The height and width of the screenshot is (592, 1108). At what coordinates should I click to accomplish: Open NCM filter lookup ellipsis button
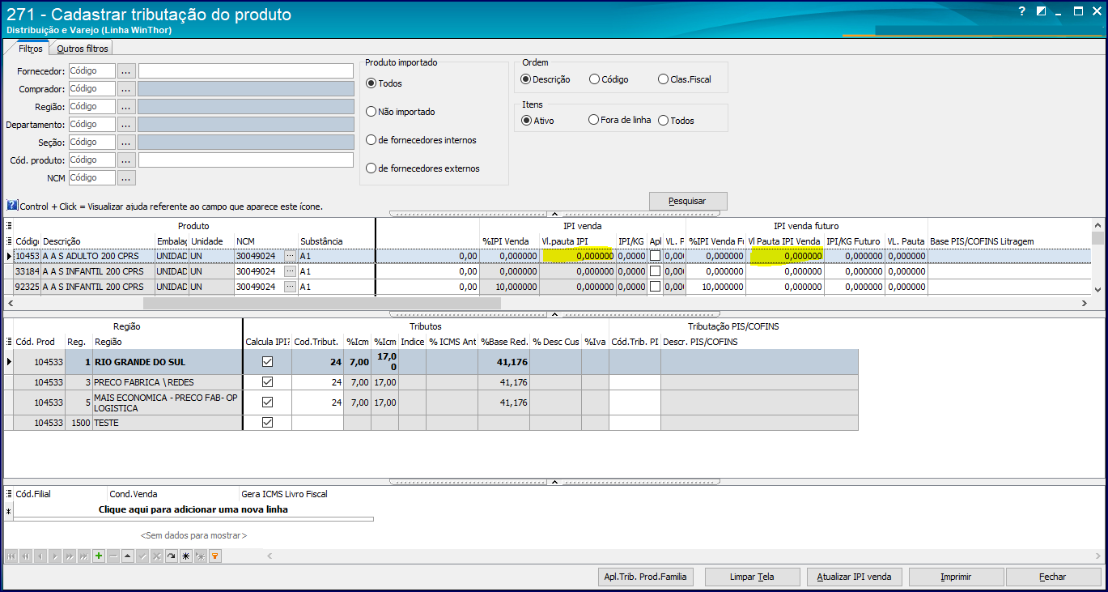[126, 178]
